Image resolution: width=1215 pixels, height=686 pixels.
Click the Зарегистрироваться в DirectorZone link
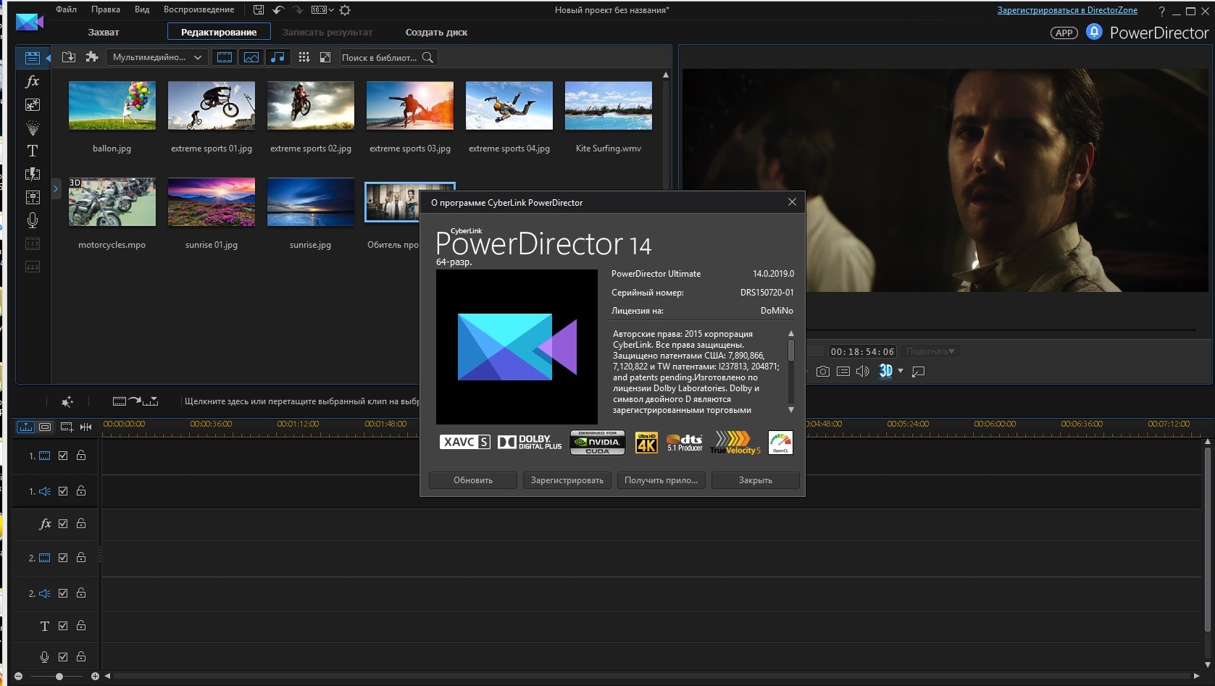[1066, 10]
